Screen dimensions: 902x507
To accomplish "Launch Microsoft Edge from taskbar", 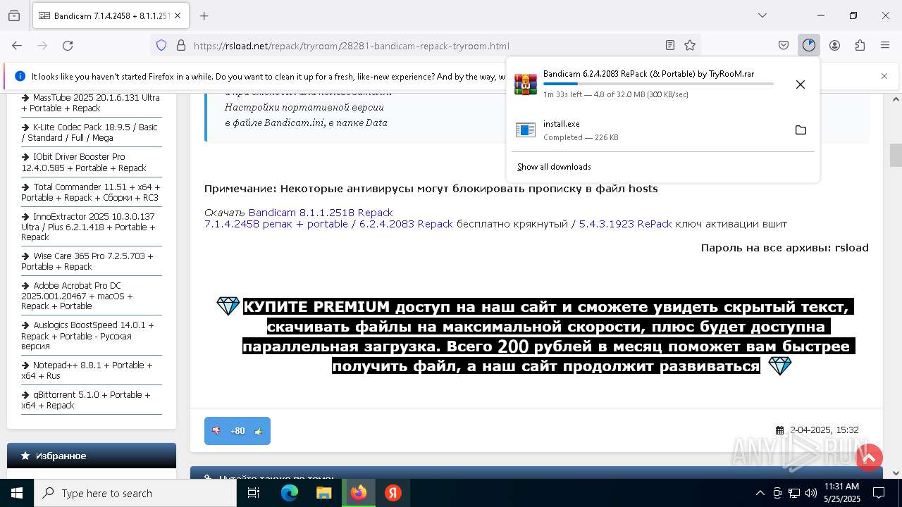I will [290, 493].
